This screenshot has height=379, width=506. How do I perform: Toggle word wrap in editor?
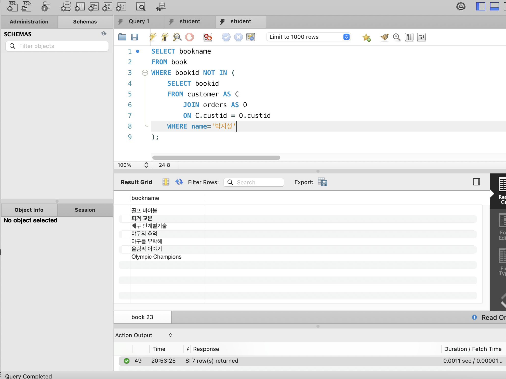(421, 37)
